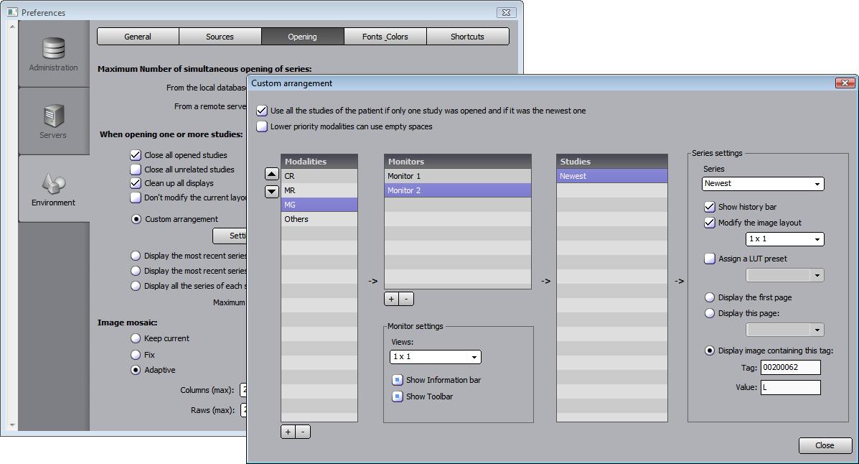
Task: Enable Assign a LUT preset
Action: coord(710,259)
